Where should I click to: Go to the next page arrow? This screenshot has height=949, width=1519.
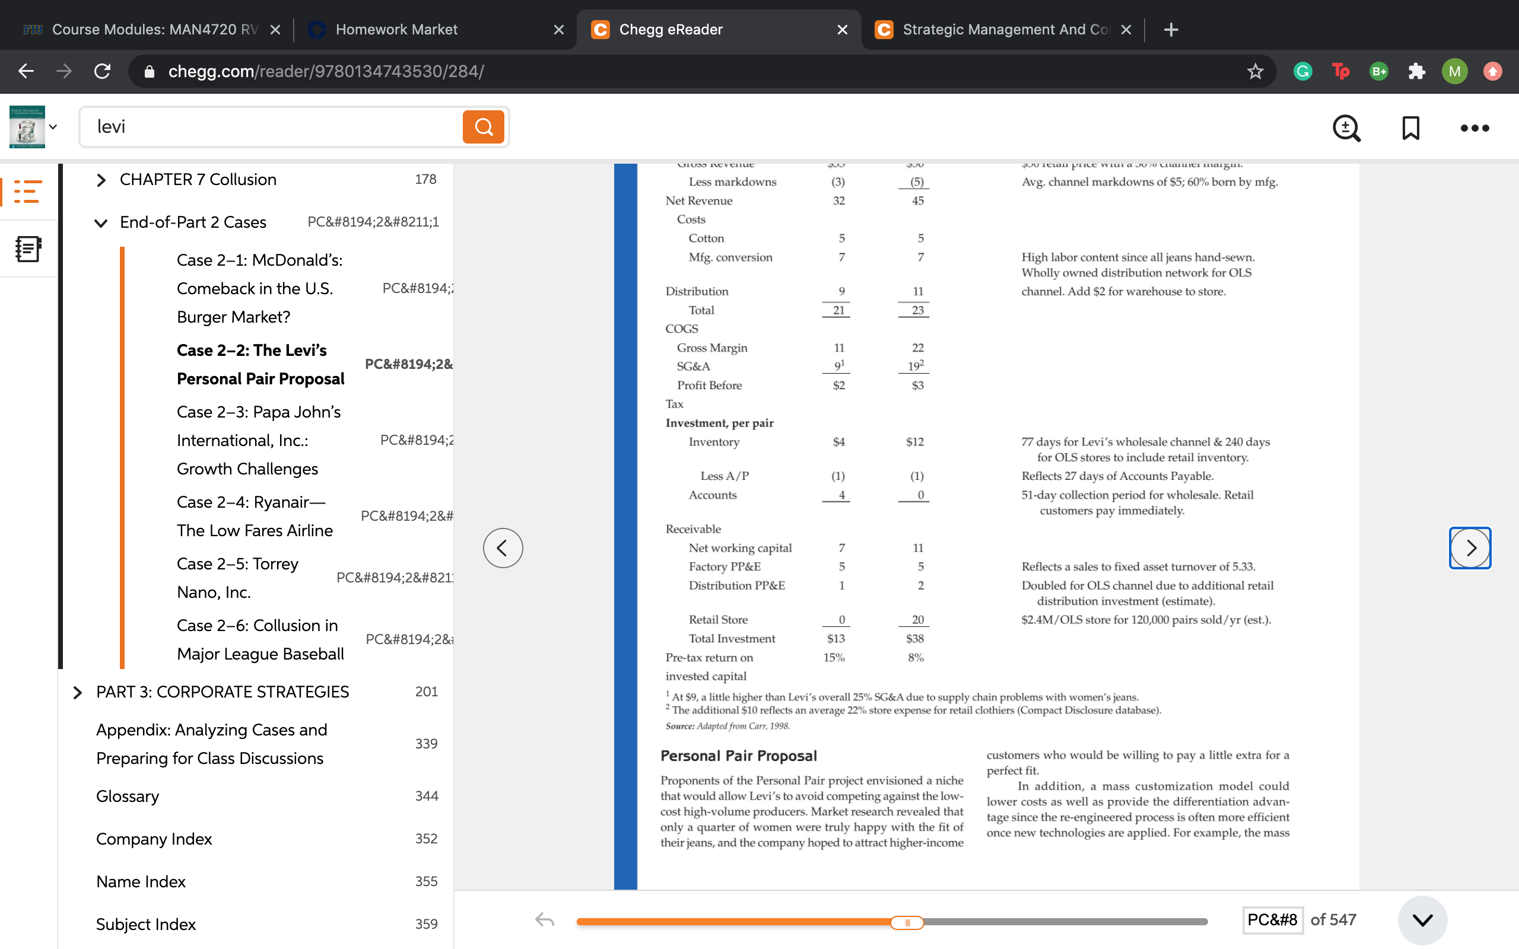pyautogui.click(x=1470, y=548)
